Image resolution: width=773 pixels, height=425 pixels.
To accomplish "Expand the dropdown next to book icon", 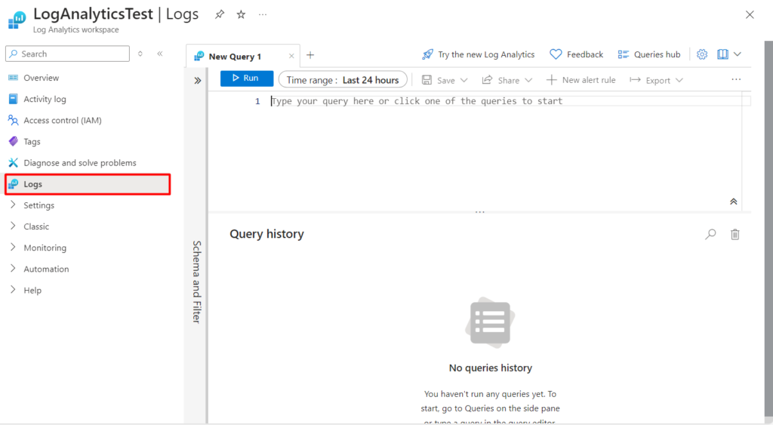I will 738,54.
